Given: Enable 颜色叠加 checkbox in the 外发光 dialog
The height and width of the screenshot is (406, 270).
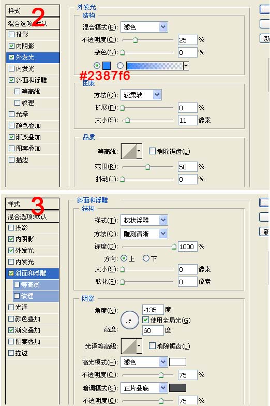Looking at the screenshot, I should [11, 125].
